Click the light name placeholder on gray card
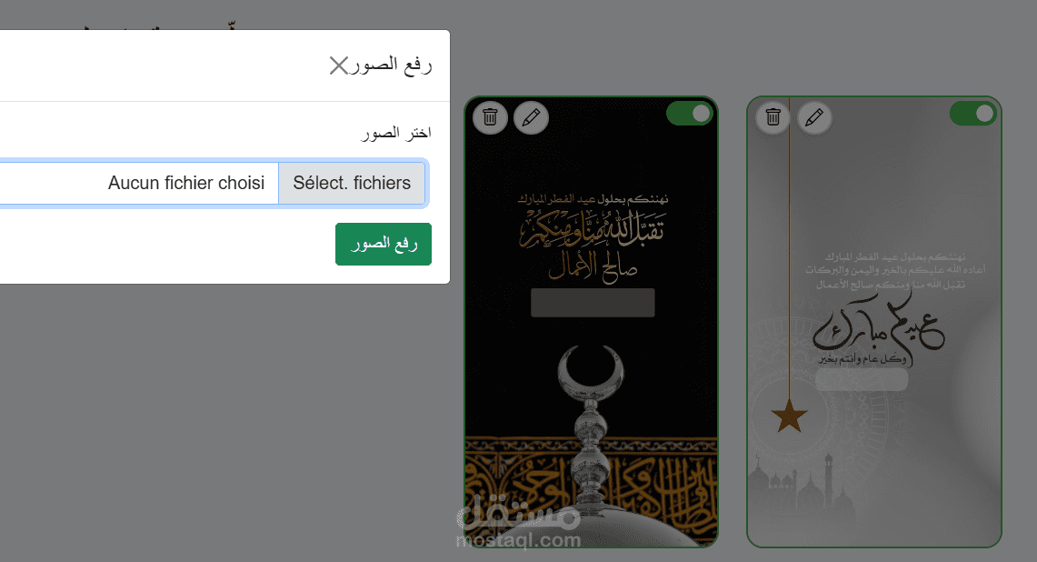This screenshot has width=1037, height=562. pos(861,379)
